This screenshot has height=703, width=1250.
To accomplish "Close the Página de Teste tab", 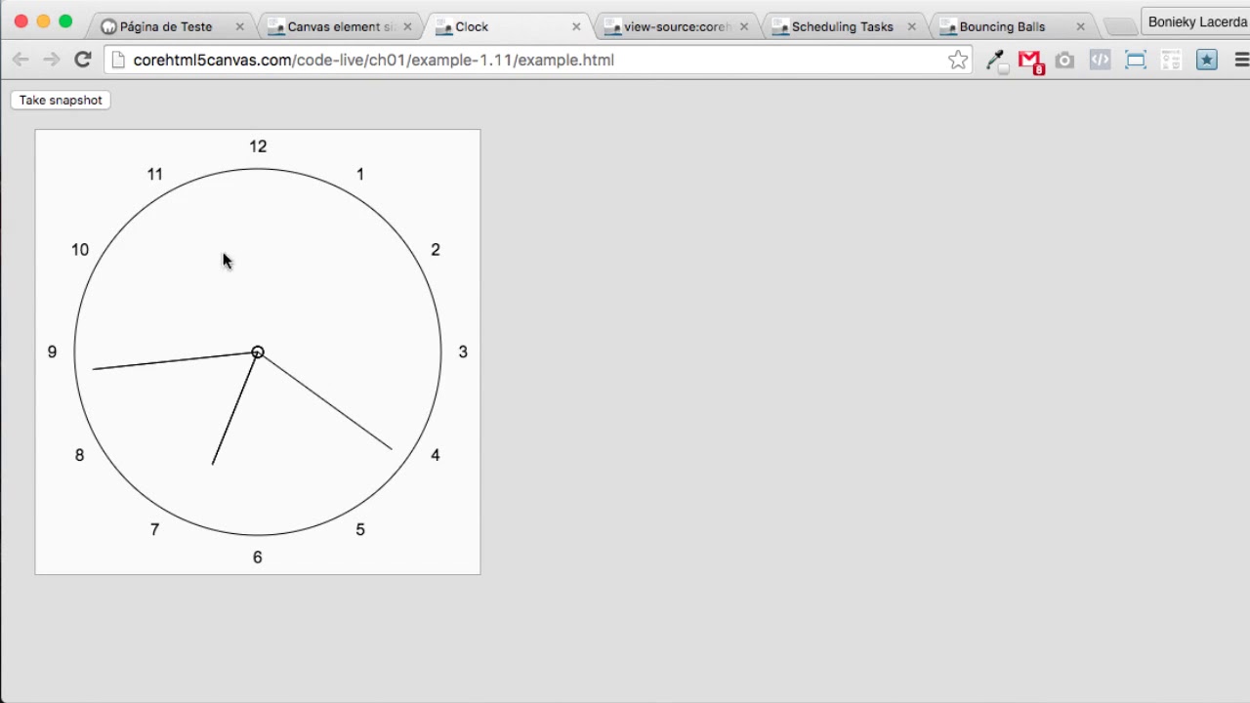I will pyautogui.click(x=239, y=27).
